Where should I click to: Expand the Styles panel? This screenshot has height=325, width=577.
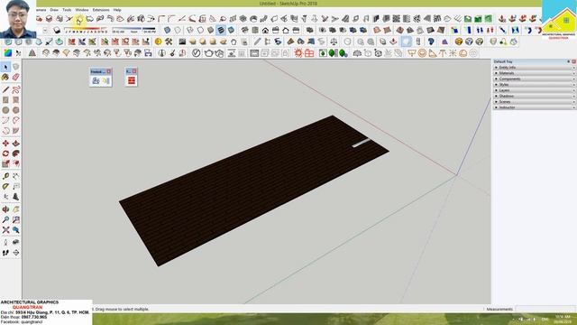pyautogui.click(x=535, y=84)
